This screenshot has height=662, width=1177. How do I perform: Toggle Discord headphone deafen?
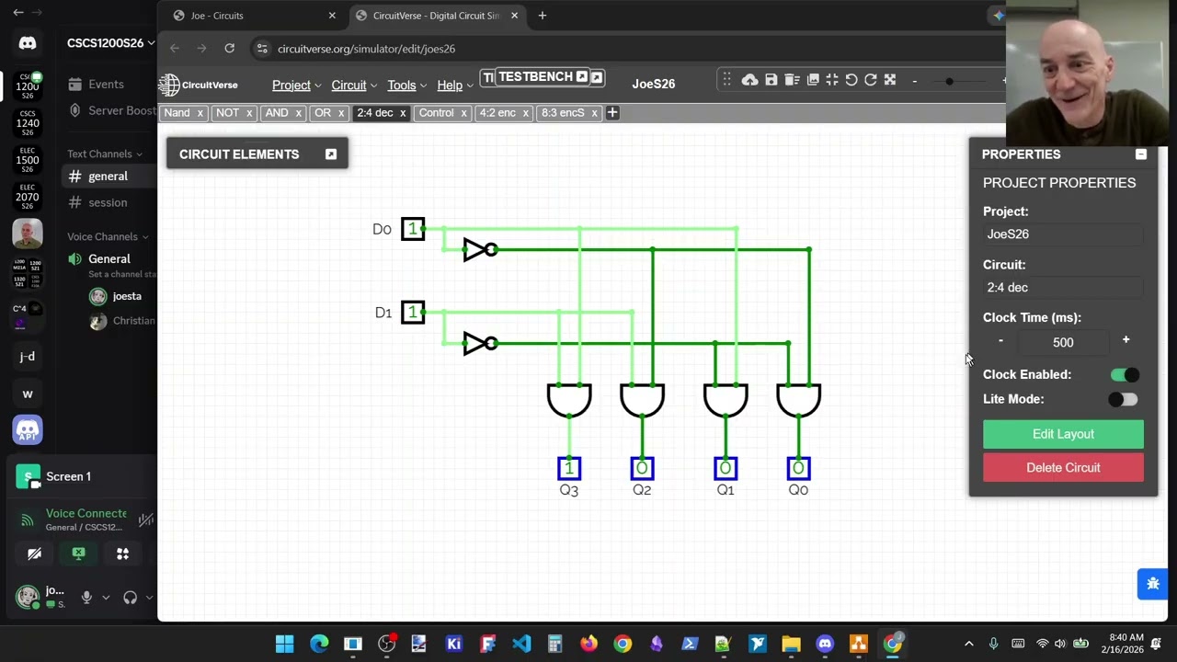(x=130, y=597)
